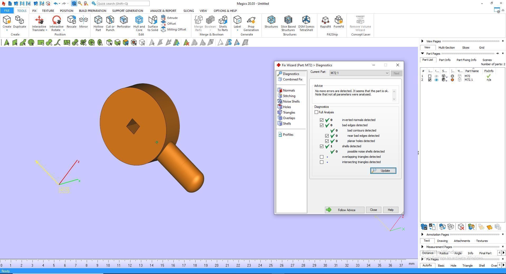This screenshot has height=274, width=506.
Task: Expand the Measurement Pages panel
Action: point(422,247)
